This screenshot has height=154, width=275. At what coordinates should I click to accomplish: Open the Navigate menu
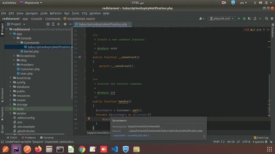[x=31, y=13]
